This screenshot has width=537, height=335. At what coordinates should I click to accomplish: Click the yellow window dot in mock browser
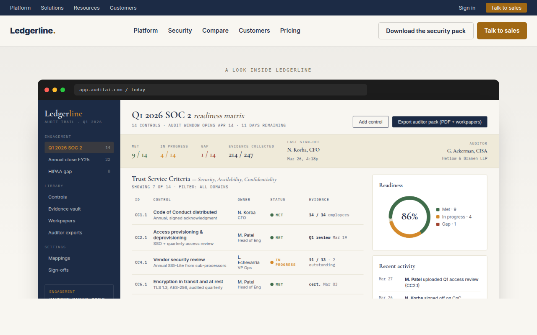tap(55, 90)
